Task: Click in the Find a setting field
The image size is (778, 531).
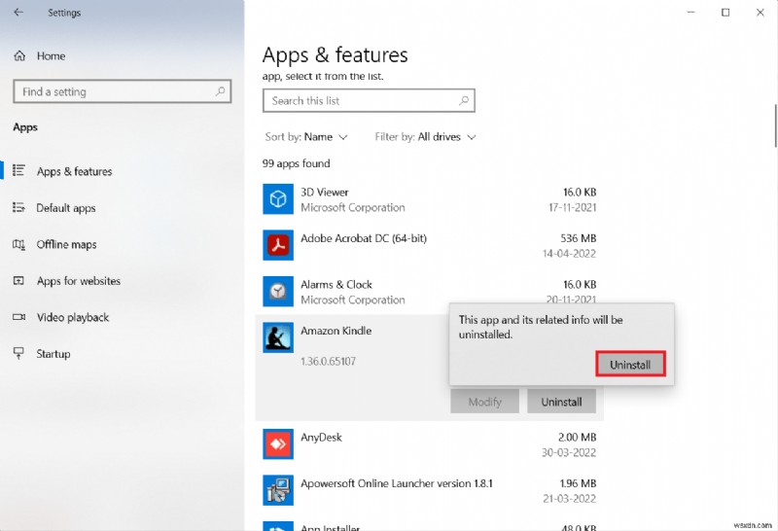Action: coord(123,91)
